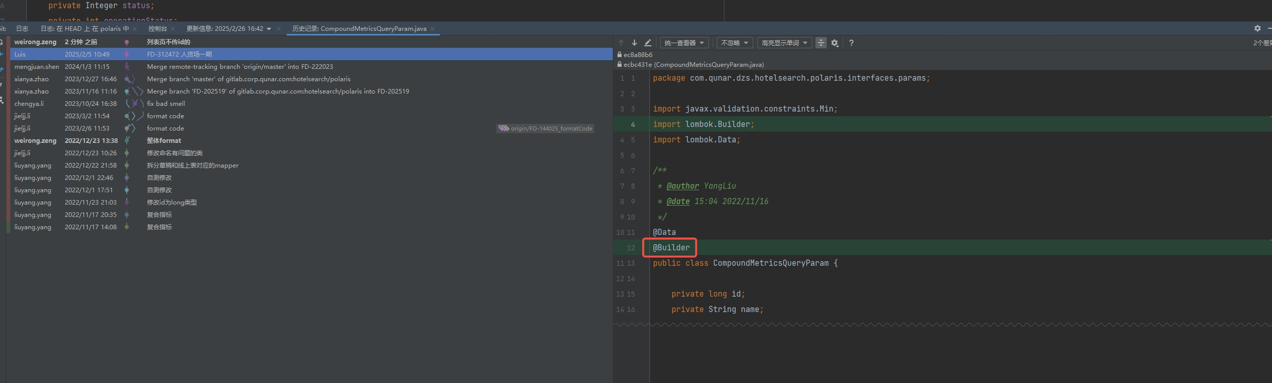Select mengjuan.shen merge remote-tracking branch commit

312,67
